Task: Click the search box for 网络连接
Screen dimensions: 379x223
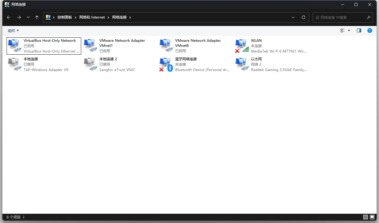Action: [x=340, y=17]
